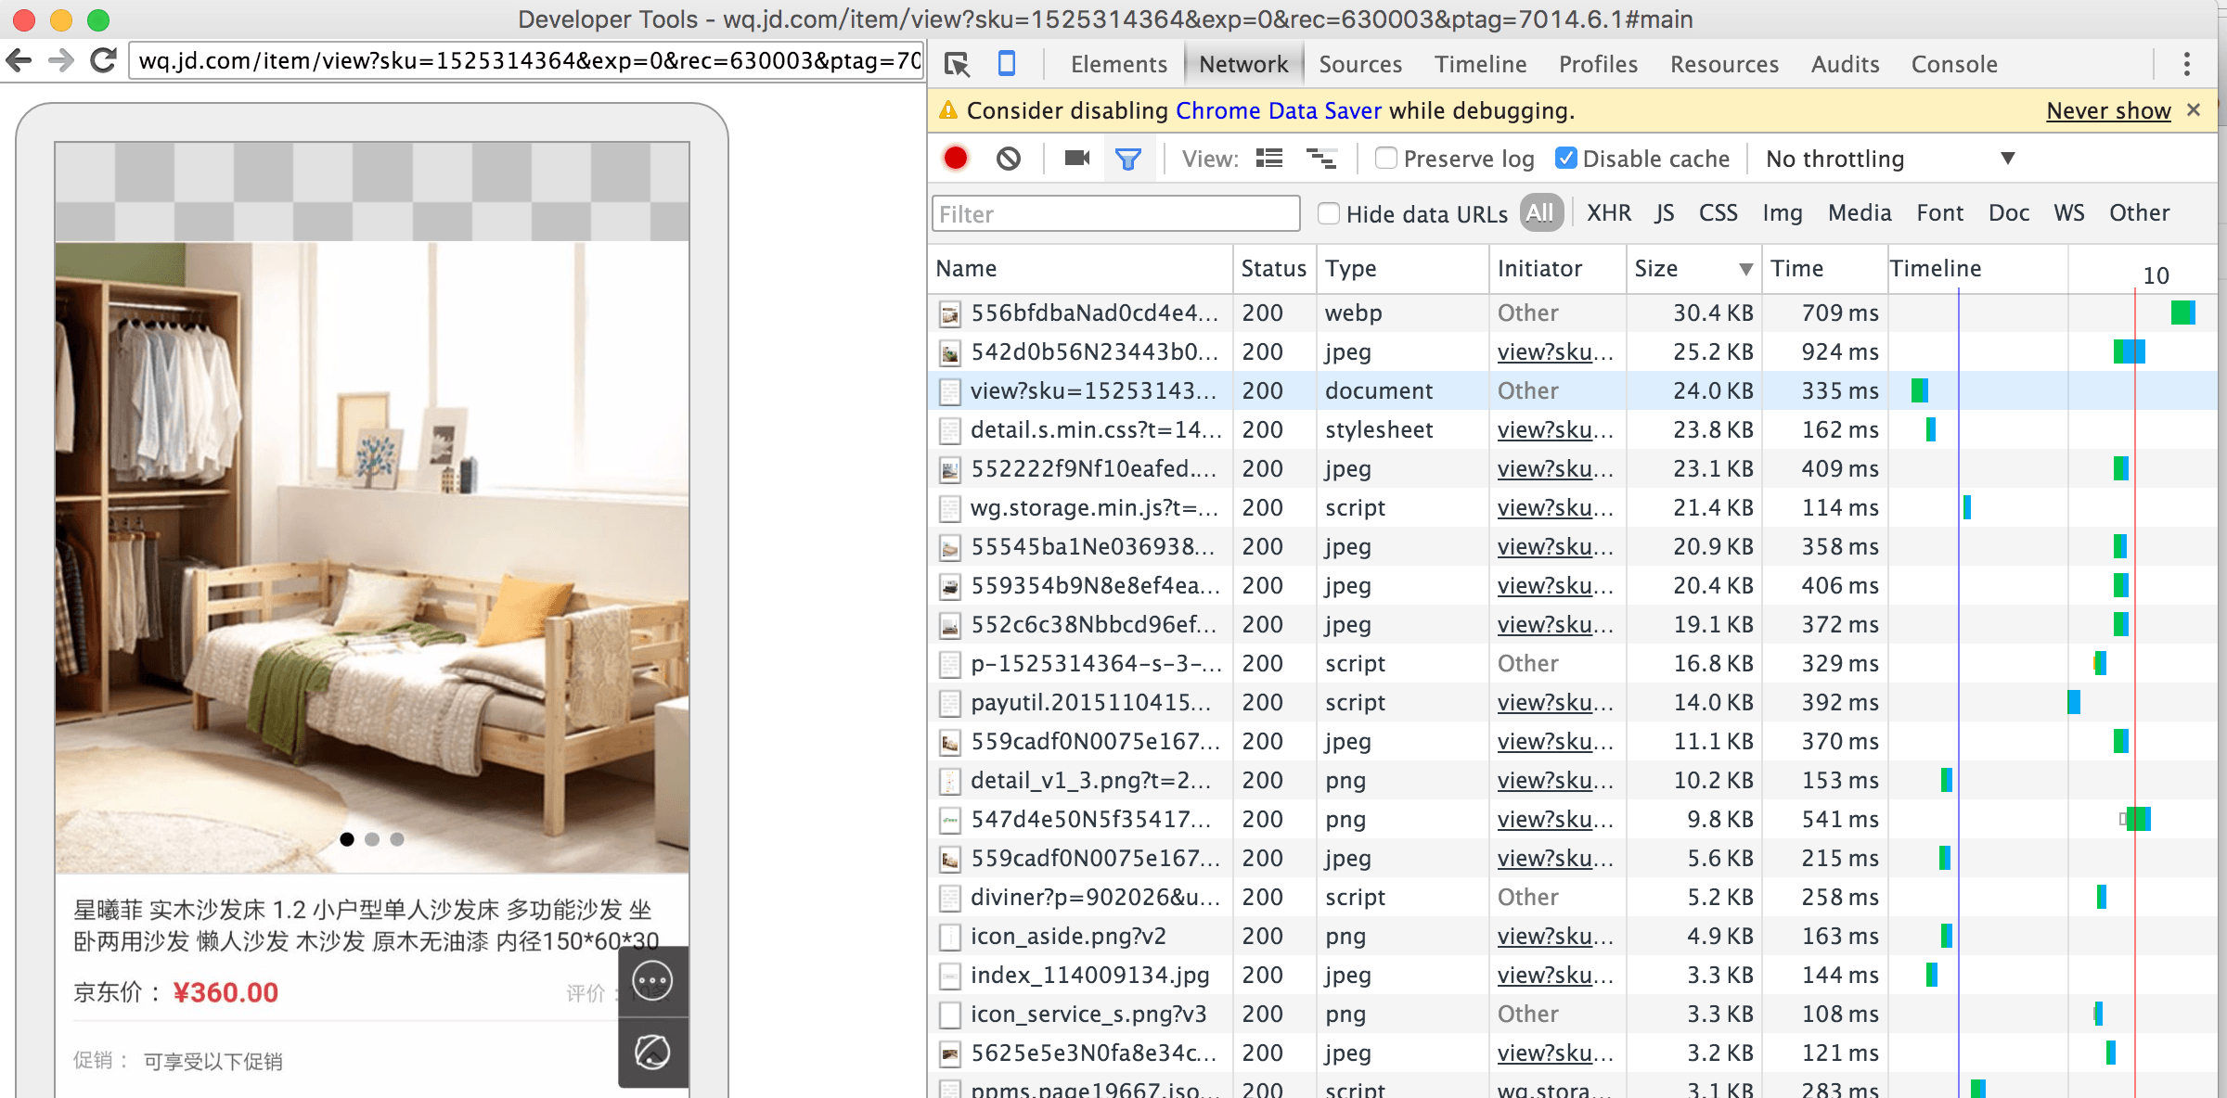Clear the network log
Viewport: 2227px width, 1098px height.
[1009, 159]
